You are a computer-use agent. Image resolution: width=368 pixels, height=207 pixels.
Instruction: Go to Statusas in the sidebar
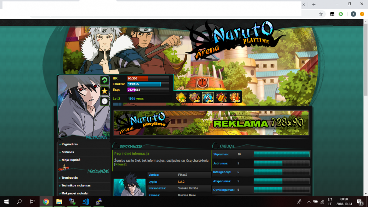(68, 152)
